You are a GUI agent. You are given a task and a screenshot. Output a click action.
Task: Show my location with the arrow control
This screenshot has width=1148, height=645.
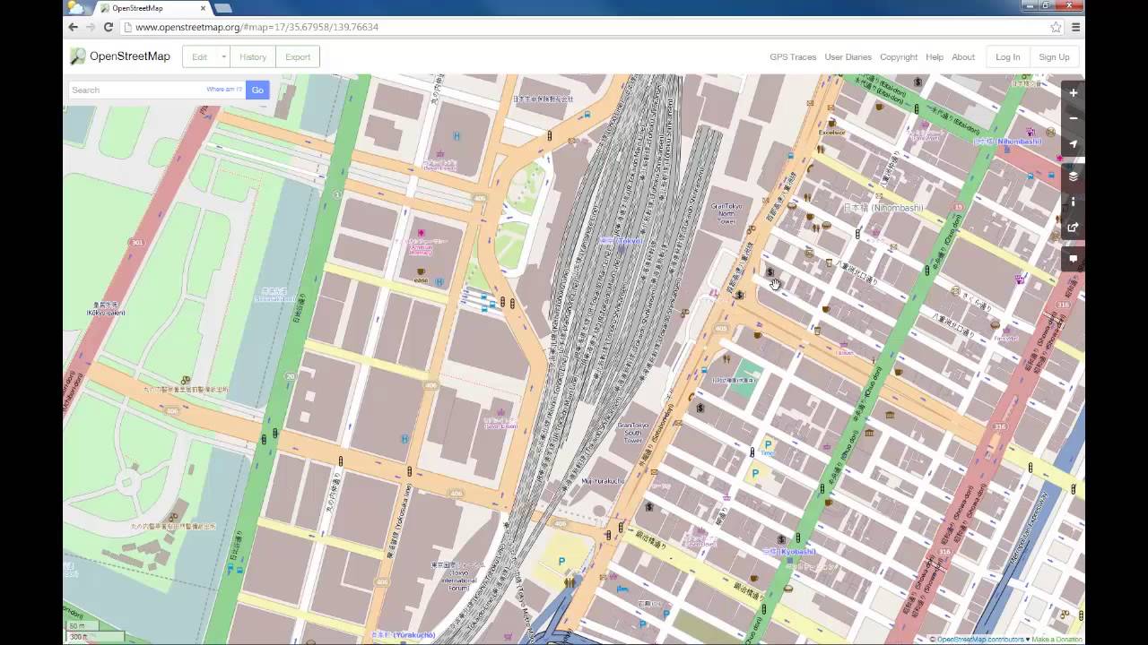1073,144
